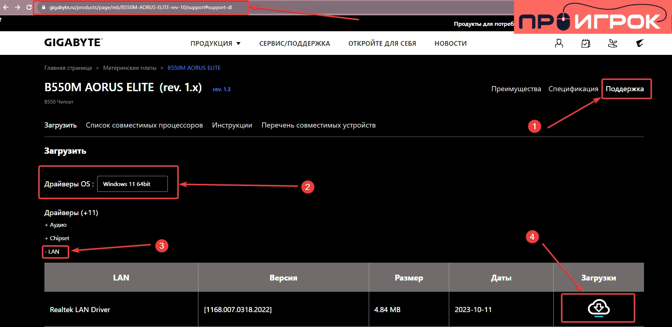Switch to the Преимущества tab
The height and width of the screenshot is (327, 672).
coord(516,89)
